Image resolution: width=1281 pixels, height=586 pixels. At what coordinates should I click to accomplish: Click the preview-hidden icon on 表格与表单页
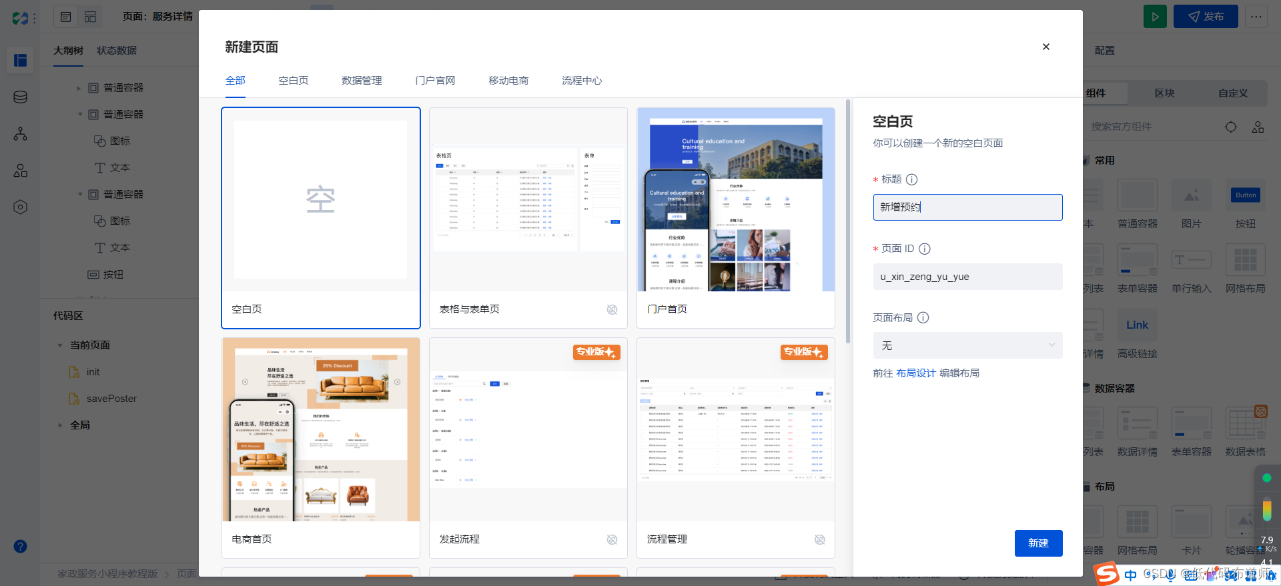tap(612, 309)
